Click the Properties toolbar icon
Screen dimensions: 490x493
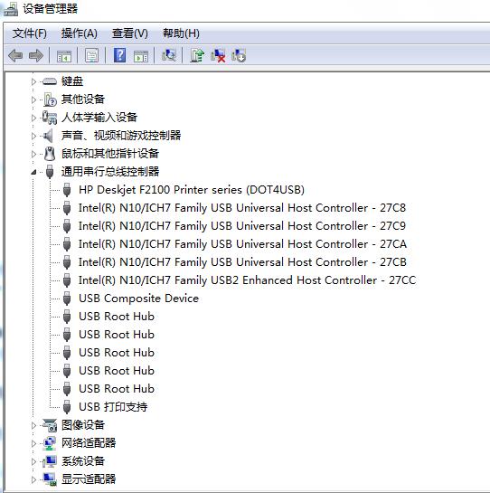(91, 56)
